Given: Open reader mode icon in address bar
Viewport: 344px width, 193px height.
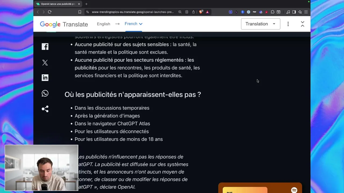Looking at the screenshot, I should 187,12.
